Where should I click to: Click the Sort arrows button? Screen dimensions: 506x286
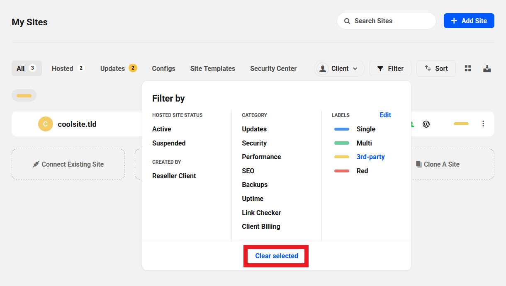pos(436,68)
